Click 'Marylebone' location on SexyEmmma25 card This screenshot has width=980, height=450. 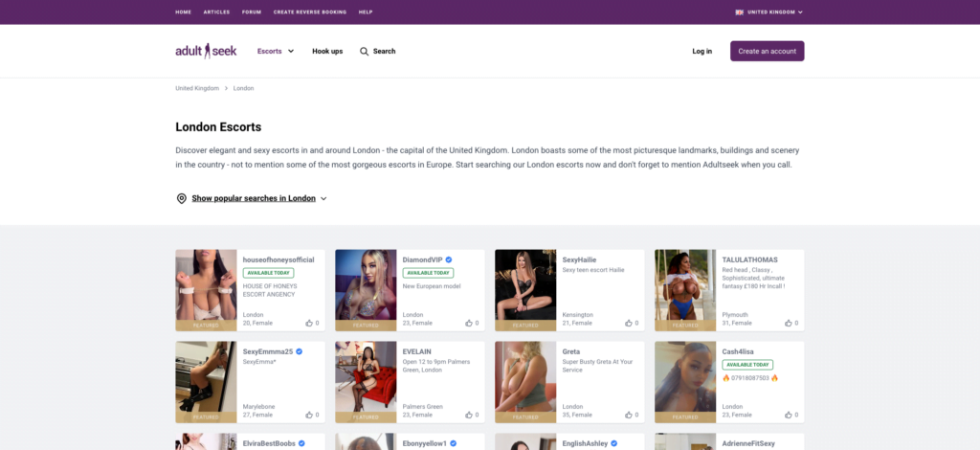pyautogui.click(x=257, y=407)
